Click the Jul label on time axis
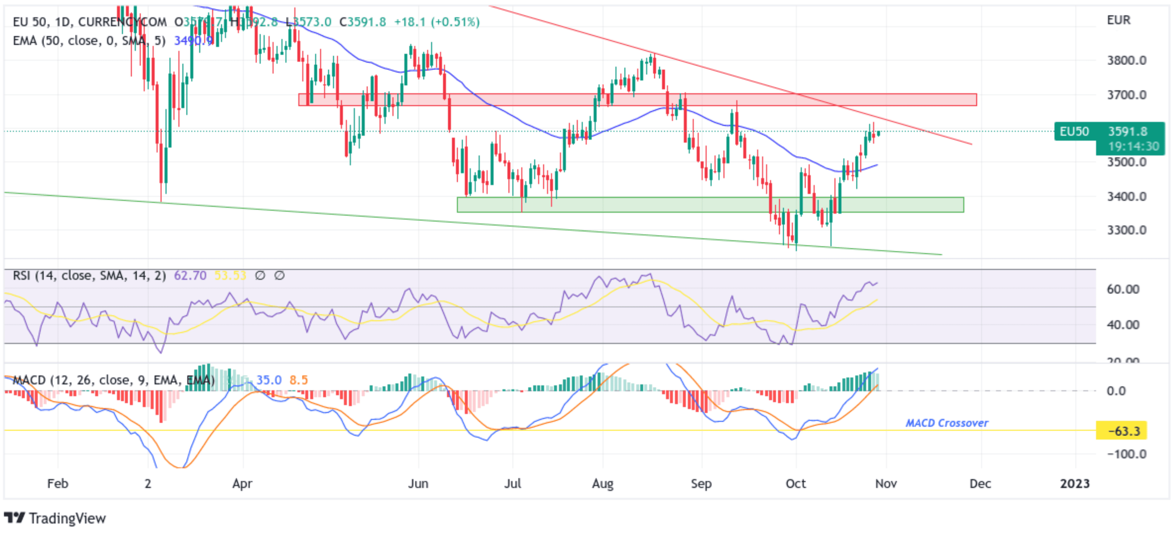The width and height of the screenshot is (1171, 555). 513,484
